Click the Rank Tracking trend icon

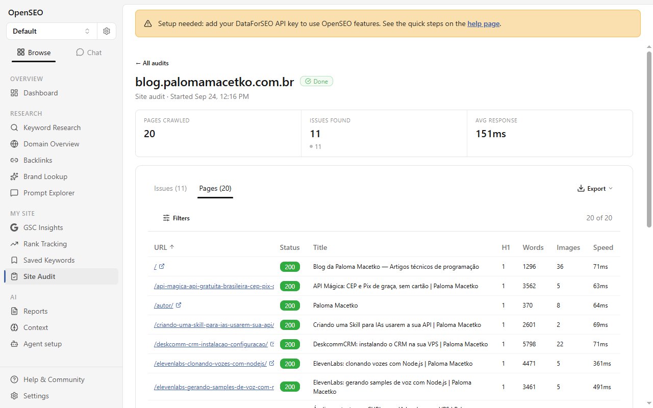click(14, 244)
